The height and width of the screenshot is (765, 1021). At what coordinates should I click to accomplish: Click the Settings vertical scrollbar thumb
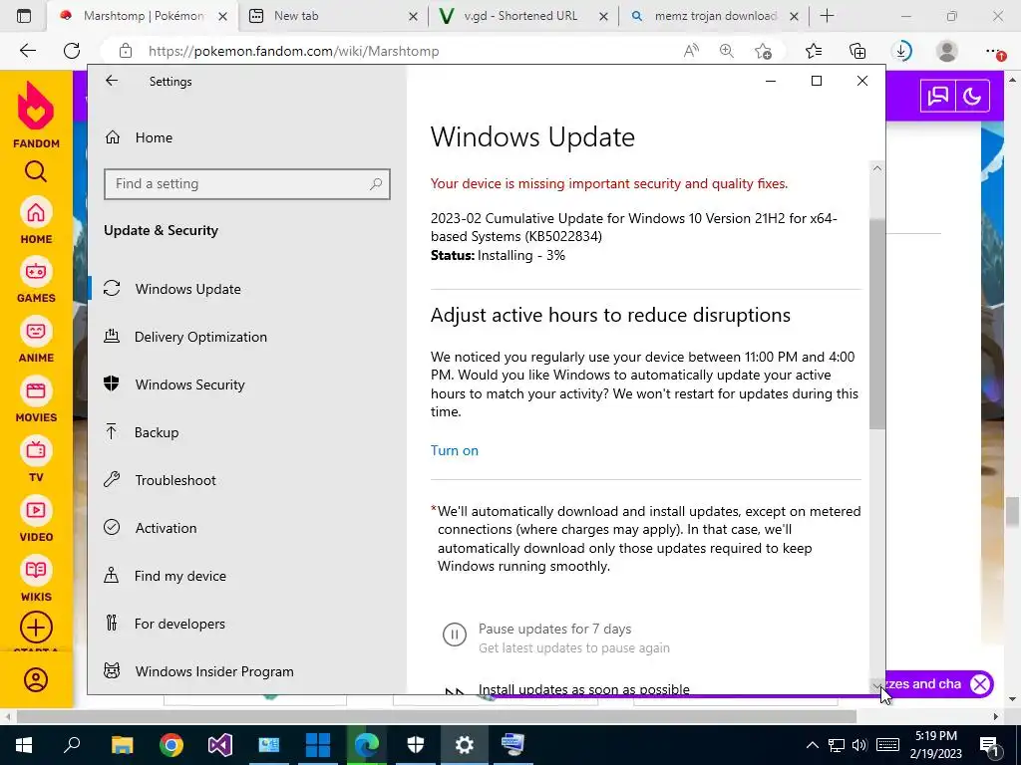877,324
